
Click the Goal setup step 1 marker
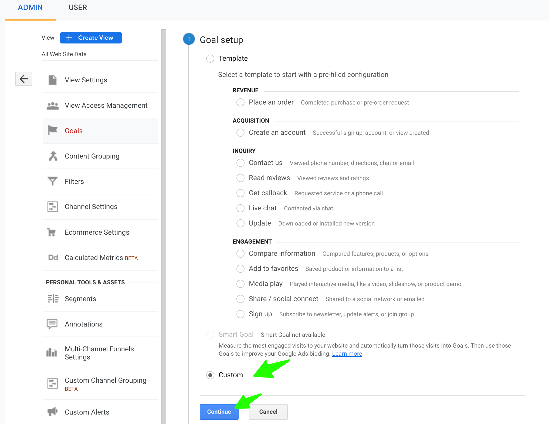pyautogui.click(x=189, y=39)
